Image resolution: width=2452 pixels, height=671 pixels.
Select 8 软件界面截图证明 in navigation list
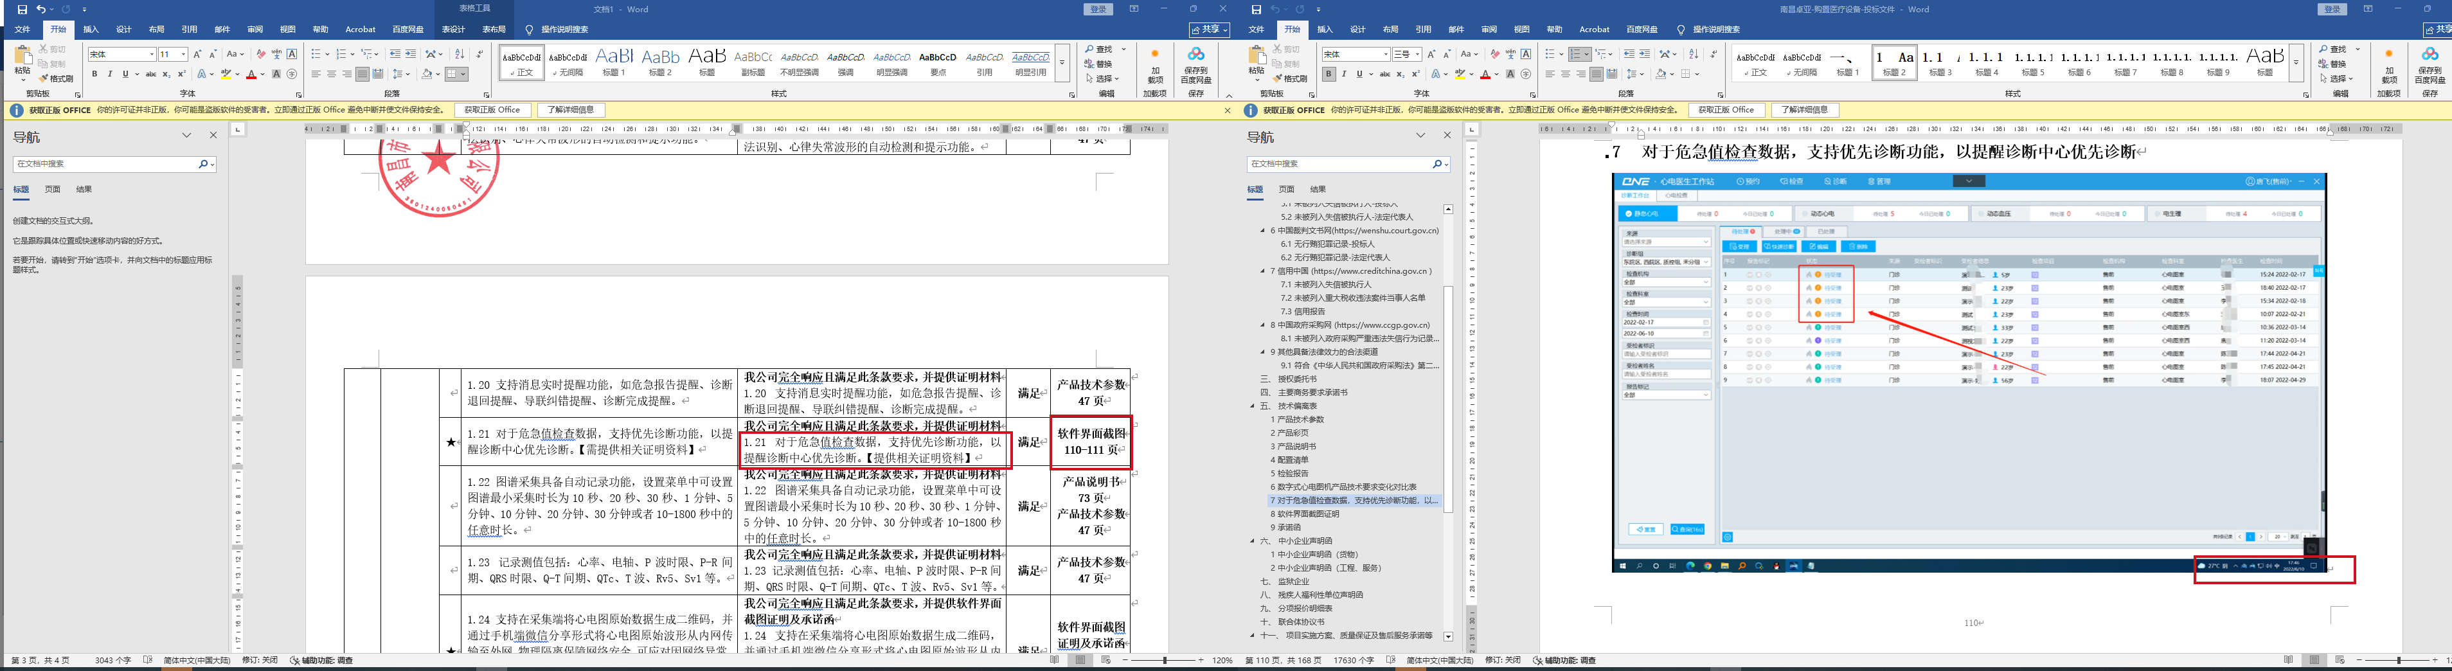[1309, 514]
